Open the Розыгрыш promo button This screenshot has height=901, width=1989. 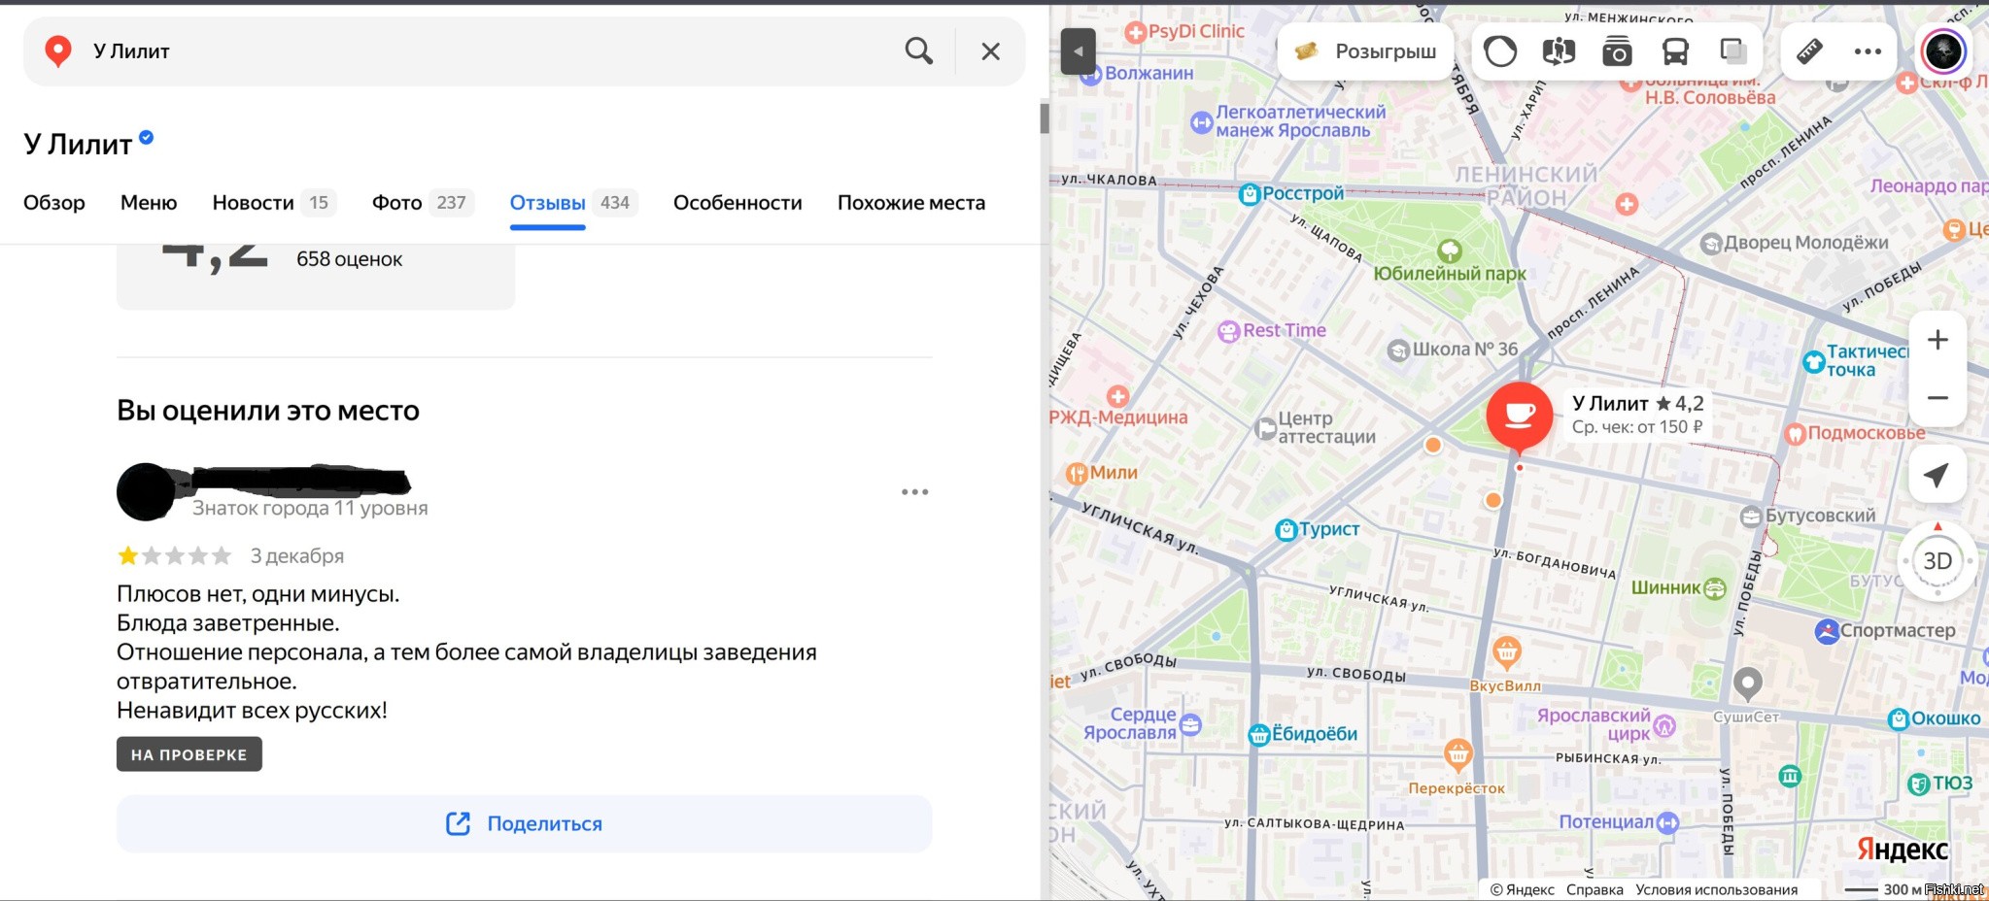[x=1365, y=51]
